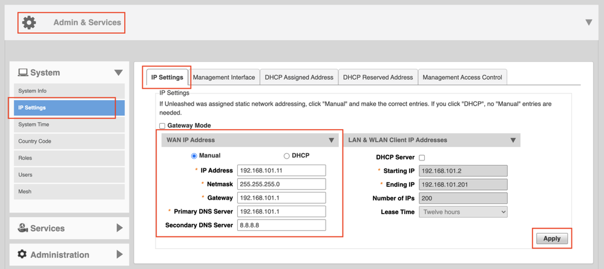Viewport: 604px width, 269px height.
Task: Click the Secondary DNS Server field
Action: (x=281, y=225)
